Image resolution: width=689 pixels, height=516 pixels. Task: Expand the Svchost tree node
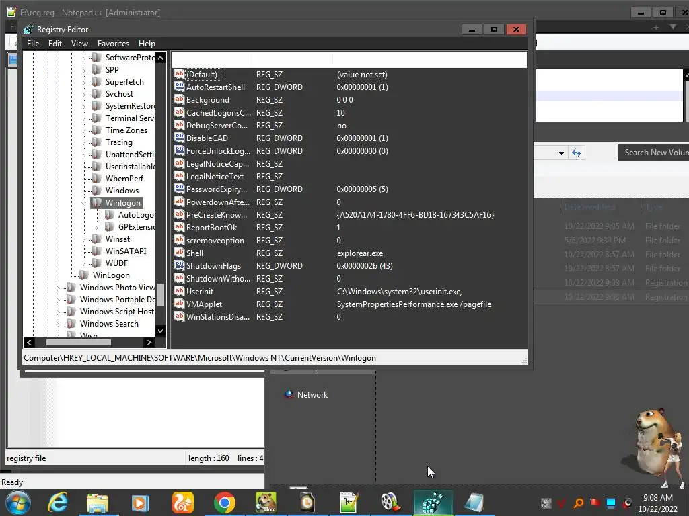[x=84, y=94]
